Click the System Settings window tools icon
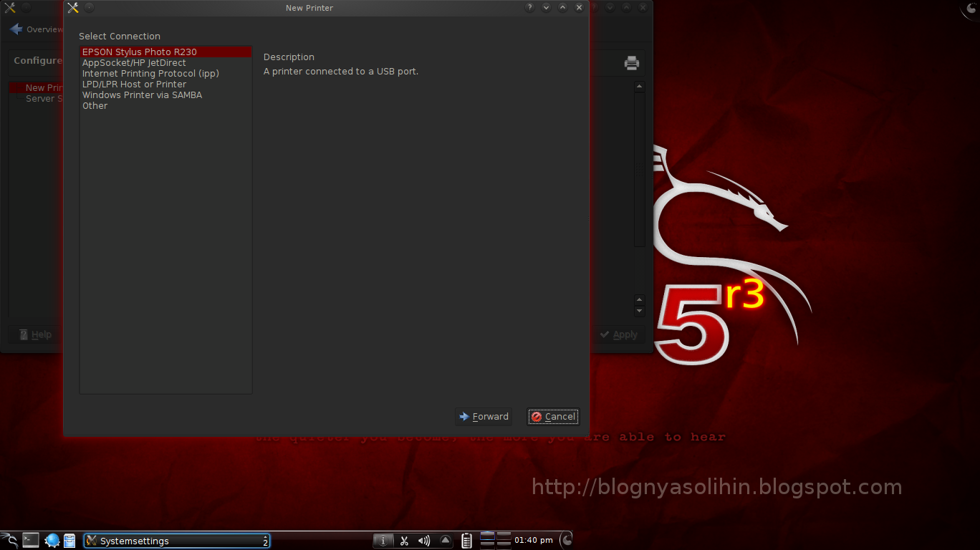Screen dimensions: 980x550 click(9, 8)
